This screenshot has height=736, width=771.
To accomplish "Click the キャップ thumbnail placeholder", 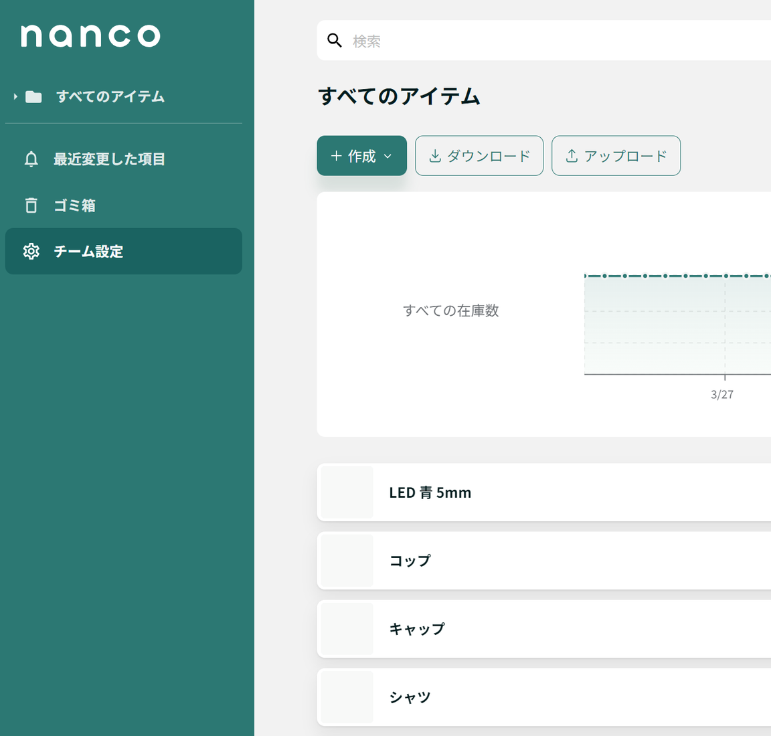I will [x=347, y=629].
